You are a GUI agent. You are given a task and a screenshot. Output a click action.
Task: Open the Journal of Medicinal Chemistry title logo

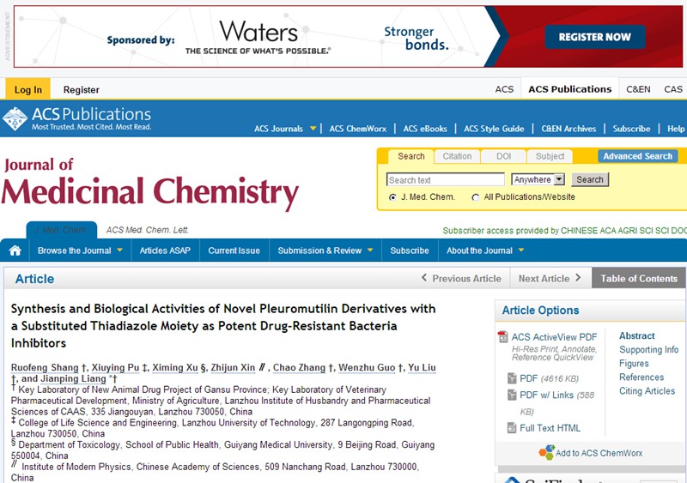pyautogui.click(x=149, y=184)
